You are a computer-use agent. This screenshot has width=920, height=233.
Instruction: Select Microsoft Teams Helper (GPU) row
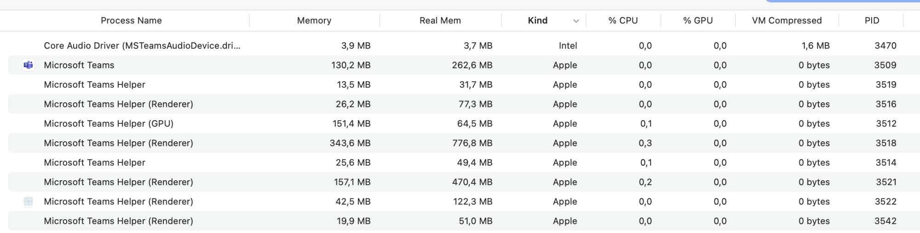109,124
